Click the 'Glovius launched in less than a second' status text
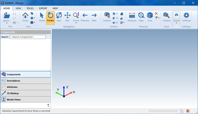The width and height of the screenshot is (198, 114). [x=26, y=111]
